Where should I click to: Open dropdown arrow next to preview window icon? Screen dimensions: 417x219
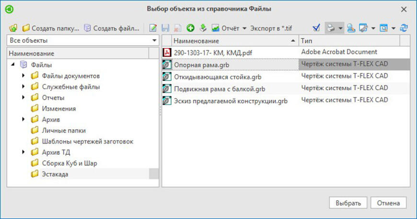coord(394,28)
